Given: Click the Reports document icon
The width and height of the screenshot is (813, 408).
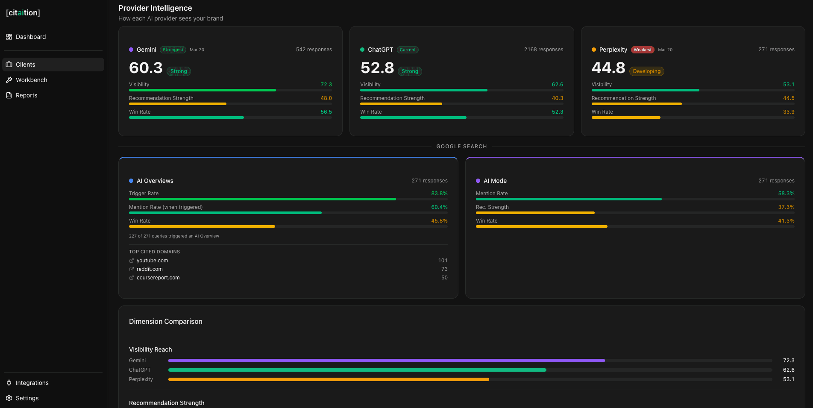Looking at the screenshot, I should tap(9, 95).
